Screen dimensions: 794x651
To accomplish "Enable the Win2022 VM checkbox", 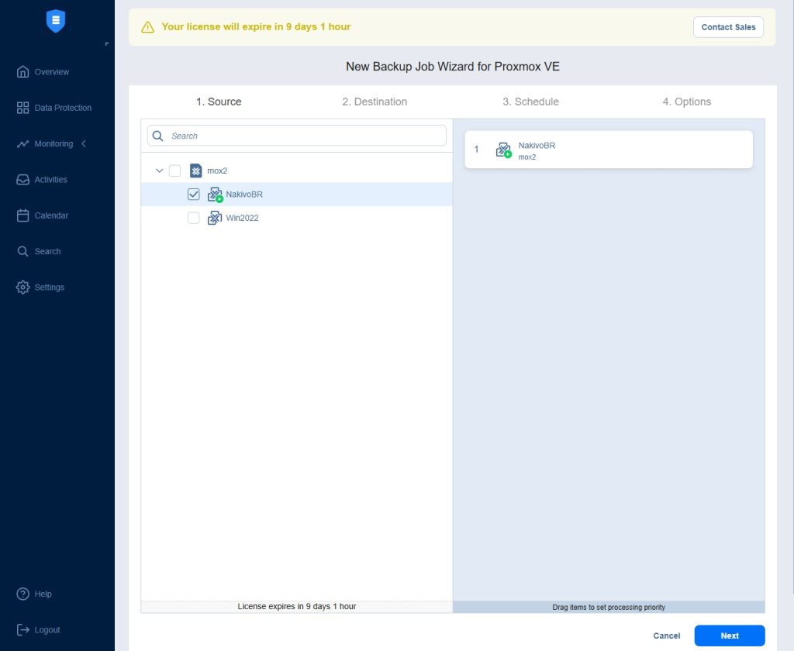I will [x=194, y=219].
